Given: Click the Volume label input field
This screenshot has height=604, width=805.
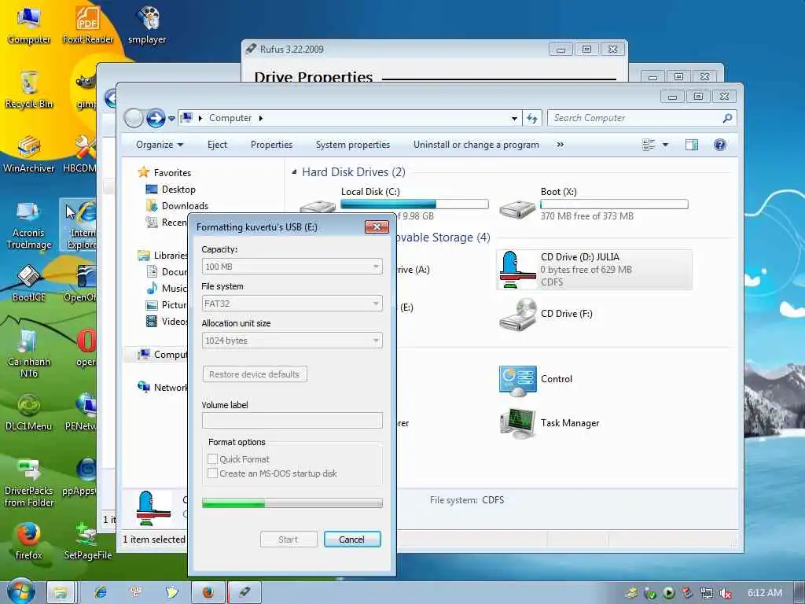Looking at the screenshot, I should (292, 420).
